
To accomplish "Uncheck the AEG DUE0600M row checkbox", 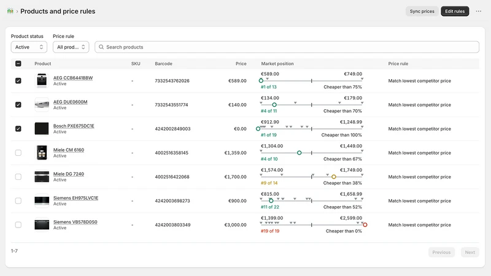I will 18,104.
